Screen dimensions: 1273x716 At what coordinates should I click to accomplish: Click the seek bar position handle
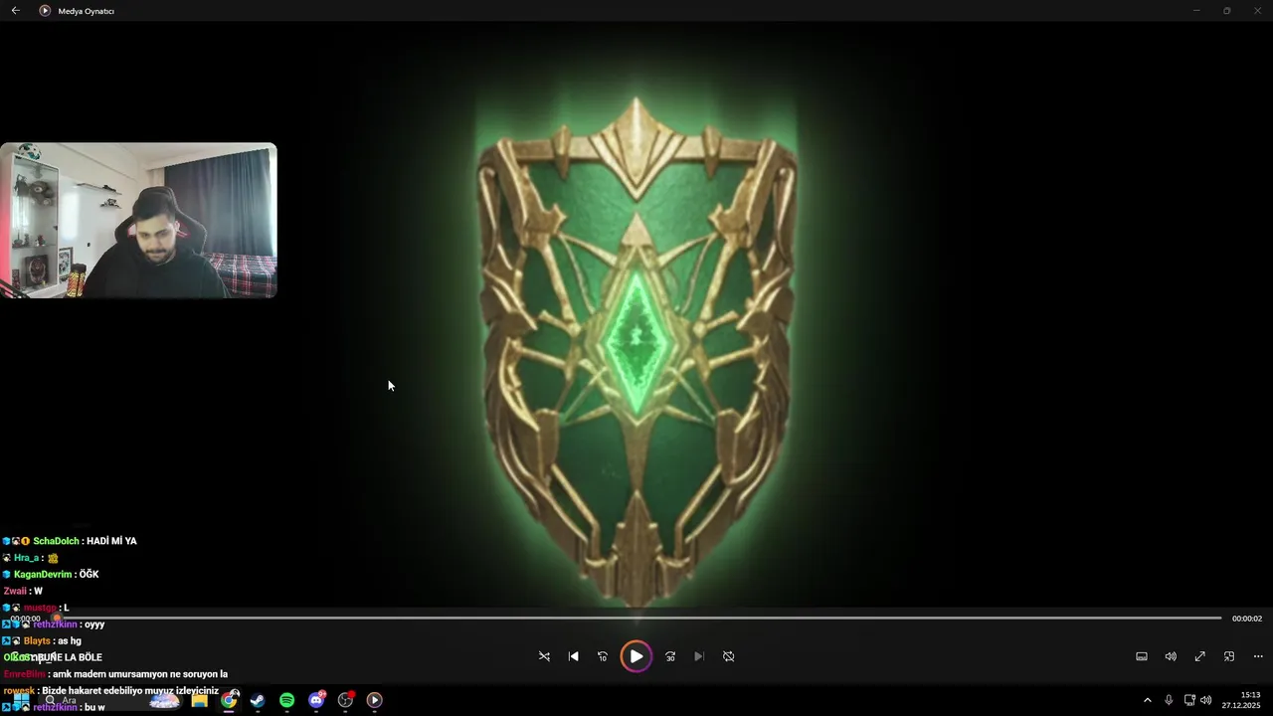57,619
